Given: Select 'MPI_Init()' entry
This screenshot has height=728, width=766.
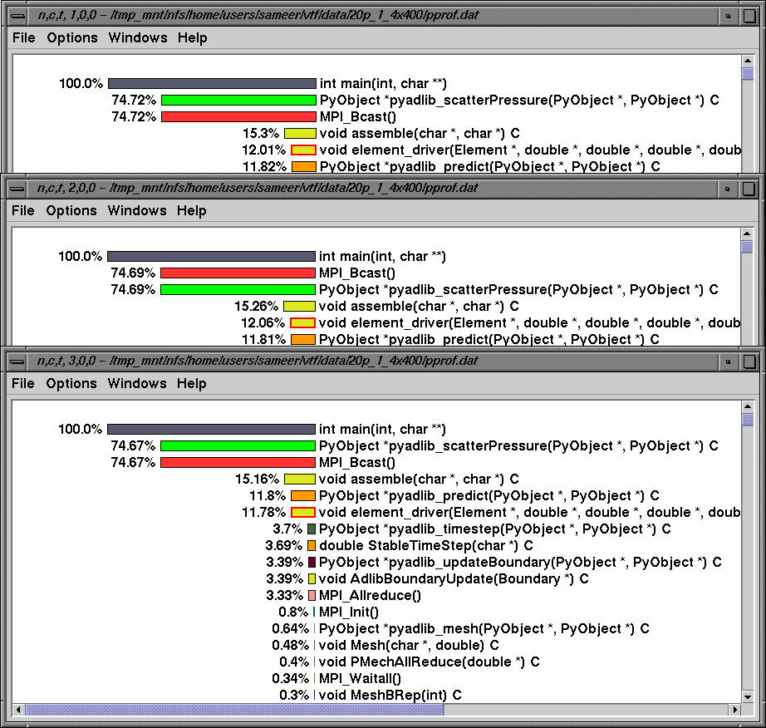Looking at the screenshot, I should click(x=349, y=612).
